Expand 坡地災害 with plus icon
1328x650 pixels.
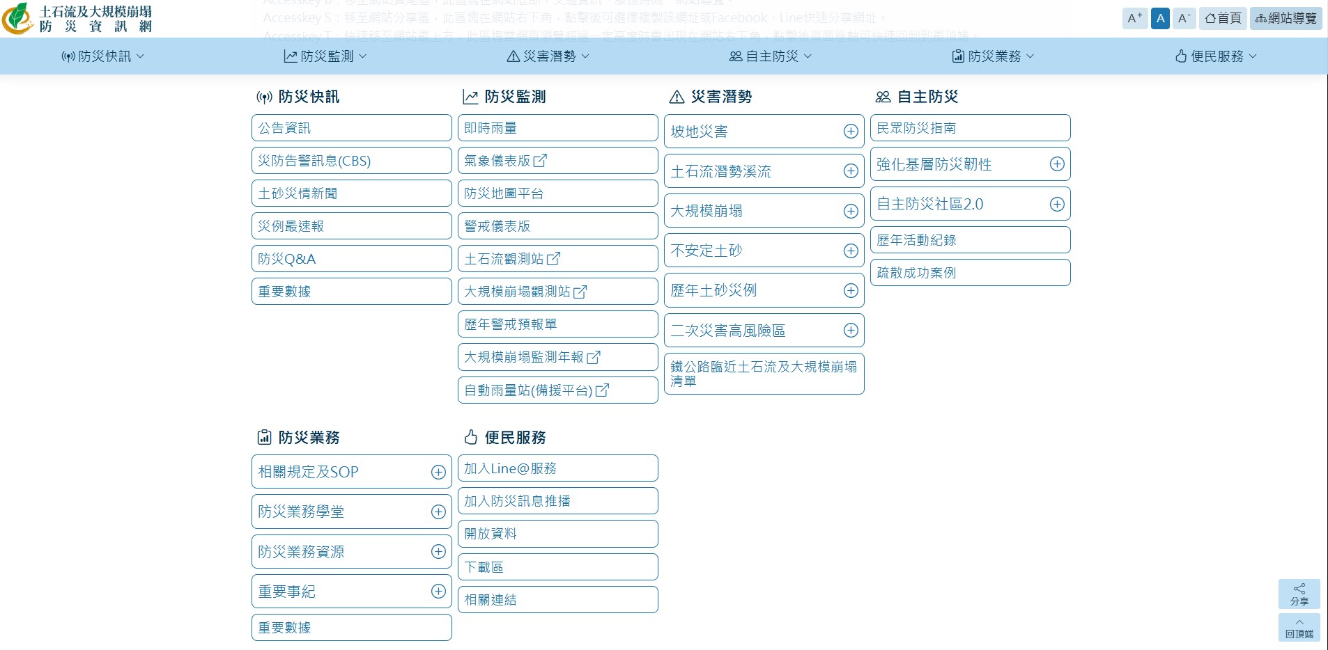(x=850, y=132)
